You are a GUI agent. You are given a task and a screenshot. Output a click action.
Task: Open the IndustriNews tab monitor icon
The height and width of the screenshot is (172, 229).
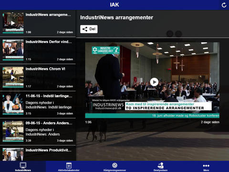pyautogui.click(x=23, y=165)
